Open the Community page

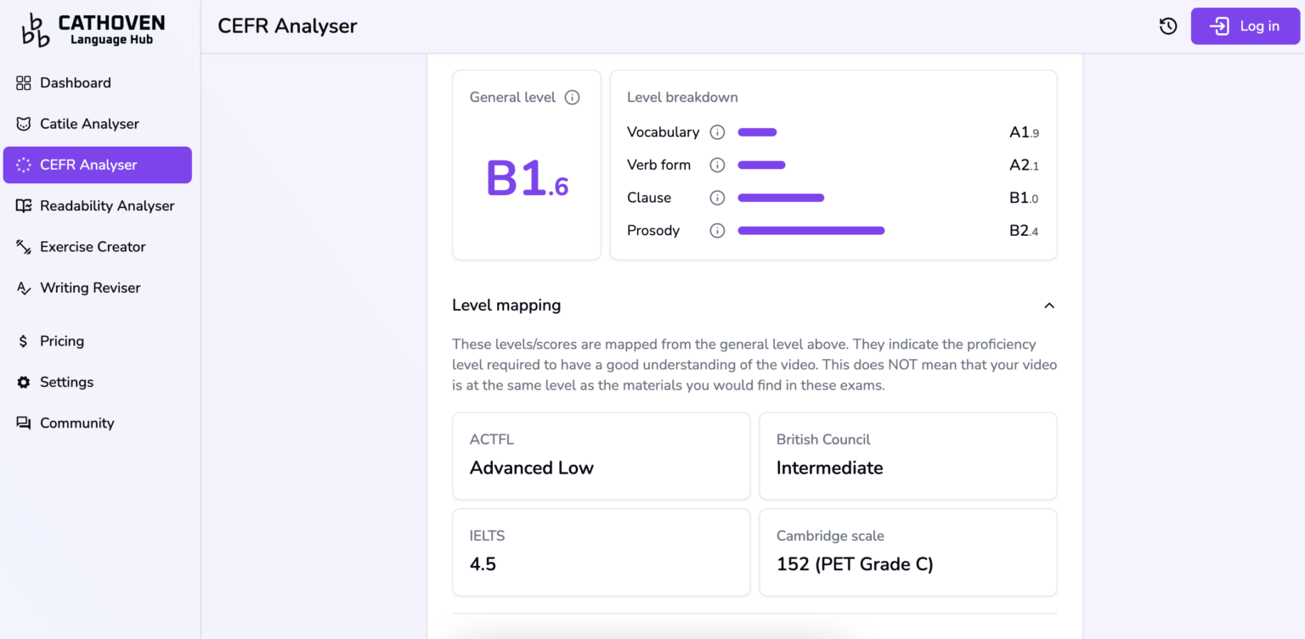77,423
